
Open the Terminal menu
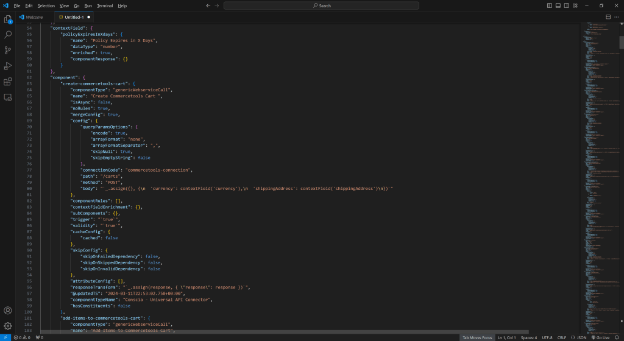pos(105,5)
